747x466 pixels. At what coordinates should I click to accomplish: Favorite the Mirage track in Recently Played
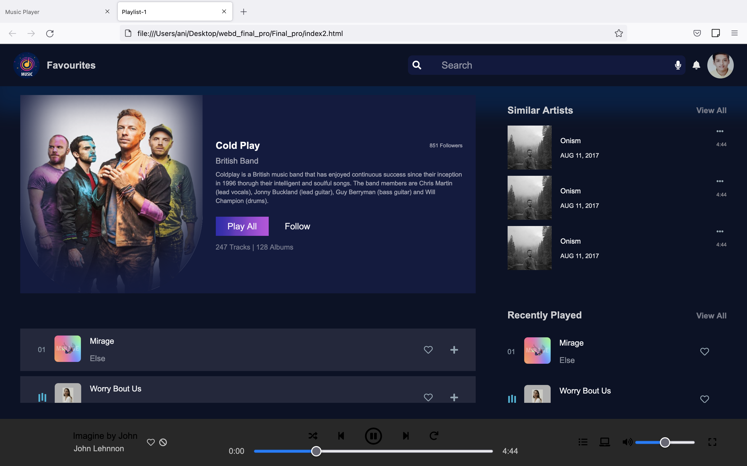pos(705,351)
